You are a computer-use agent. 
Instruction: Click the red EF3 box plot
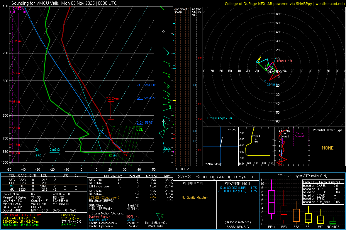coord(284,213)
